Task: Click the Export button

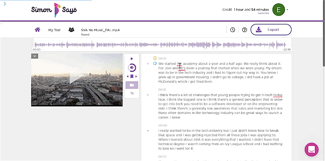Action: 271,30
